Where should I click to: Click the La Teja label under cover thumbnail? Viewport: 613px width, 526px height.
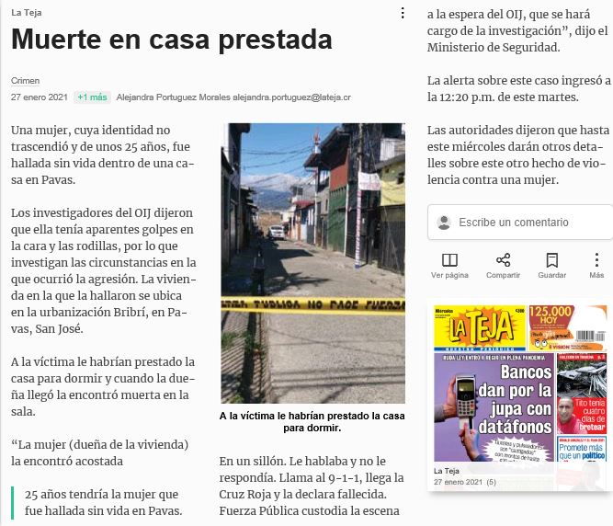click(447, 471)
